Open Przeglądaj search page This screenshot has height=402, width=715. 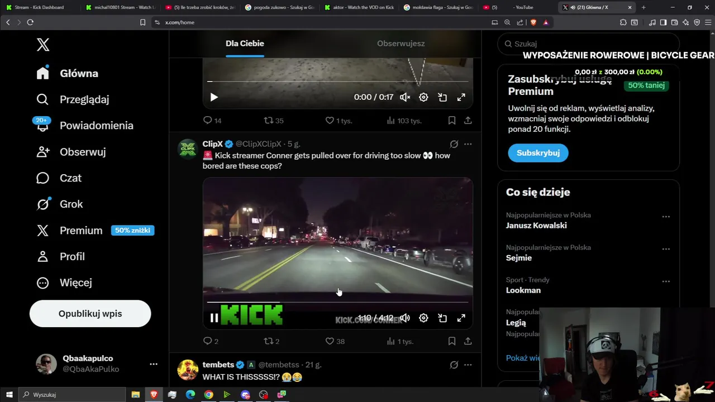73,99
